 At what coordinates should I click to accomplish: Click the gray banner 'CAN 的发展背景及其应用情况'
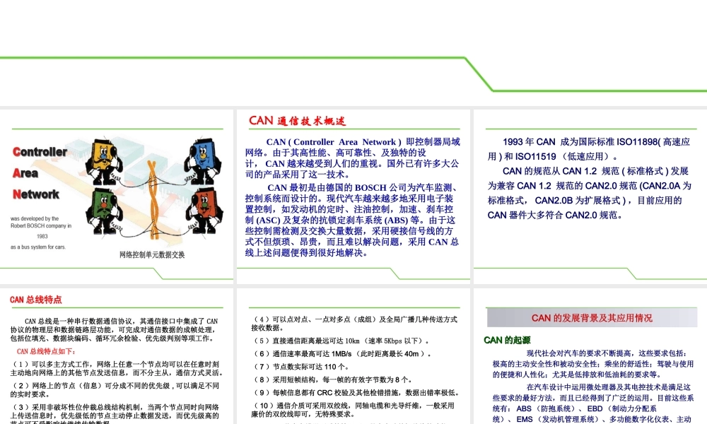[592, 318]
